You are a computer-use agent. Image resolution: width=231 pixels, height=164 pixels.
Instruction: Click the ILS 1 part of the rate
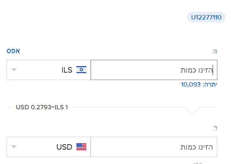pyautogui.click(x=61, y=107)
